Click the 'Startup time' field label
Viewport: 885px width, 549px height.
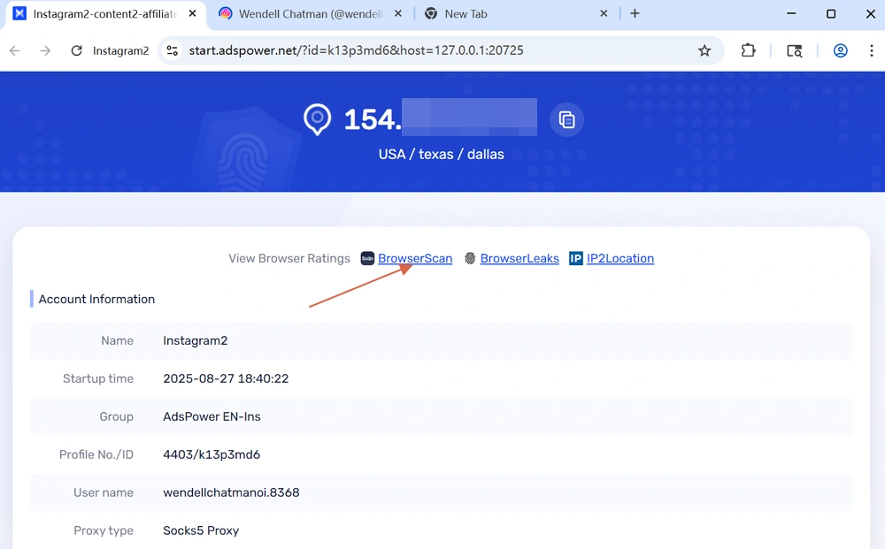(x=98, y=378)
